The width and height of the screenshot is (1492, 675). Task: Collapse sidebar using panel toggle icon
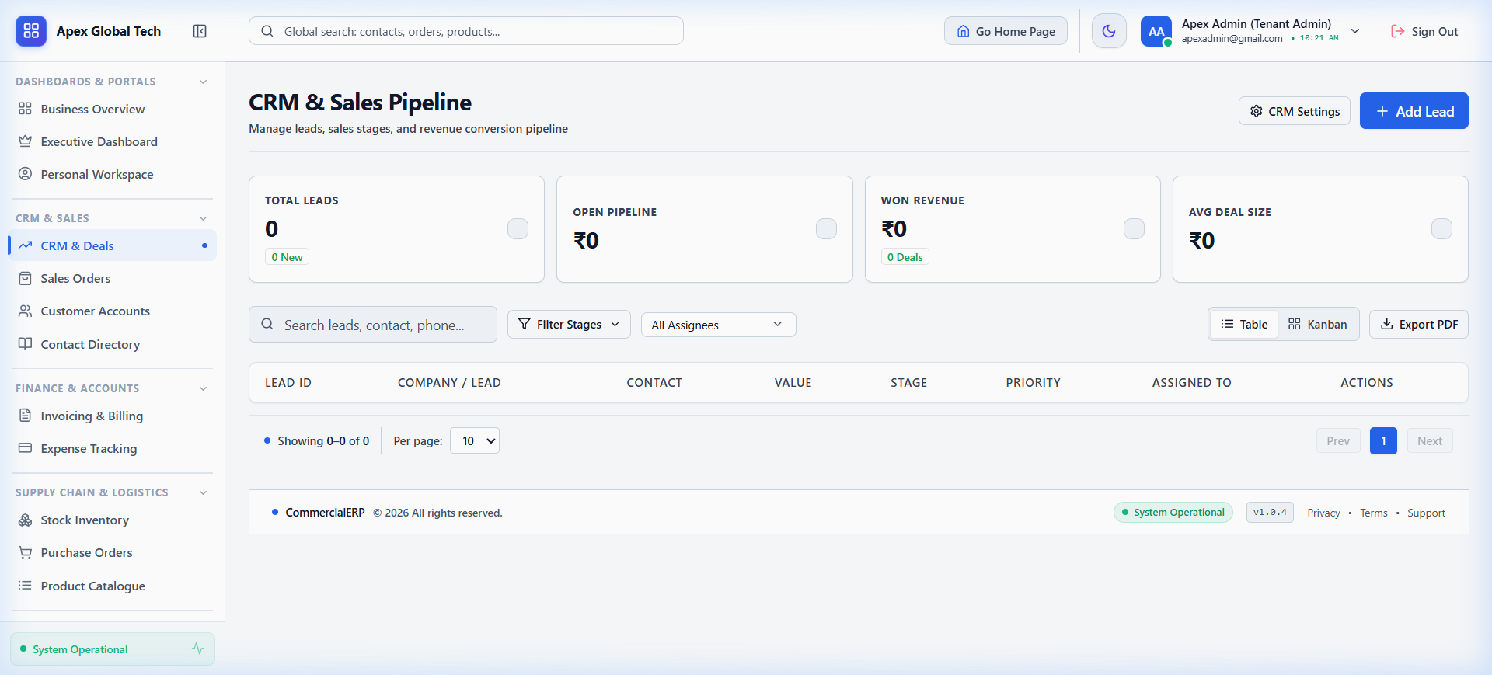pyautogui.click(x=200, y=31)
